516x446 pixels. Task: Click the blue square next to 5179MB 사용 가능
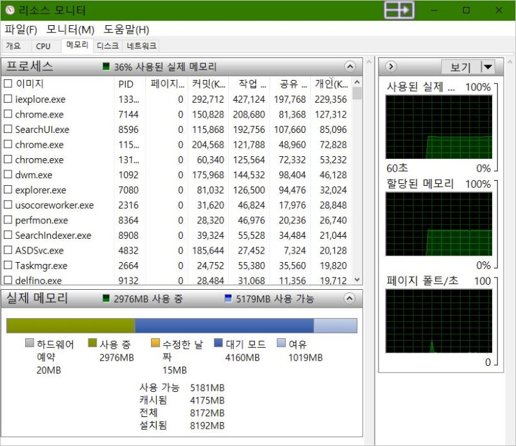[228, 298]
